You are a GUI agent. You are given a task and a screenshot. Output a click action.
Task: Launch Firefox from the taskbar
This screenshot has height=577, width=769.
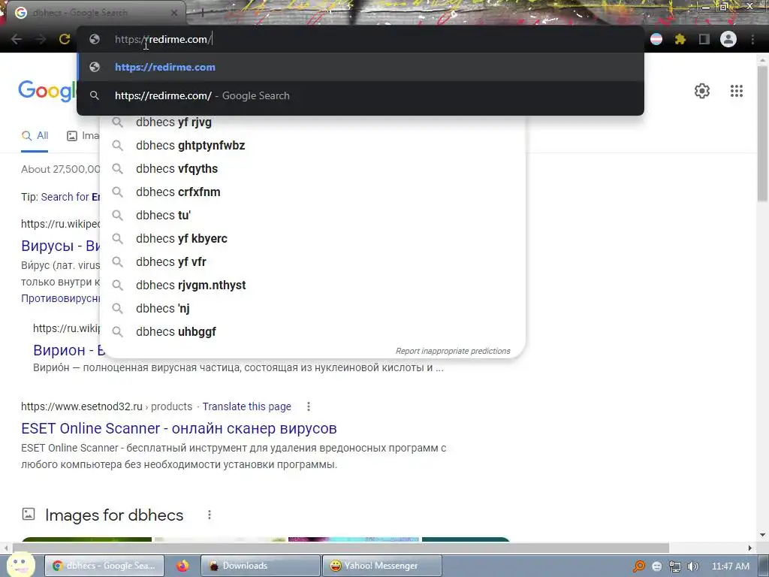click(182, 566)
